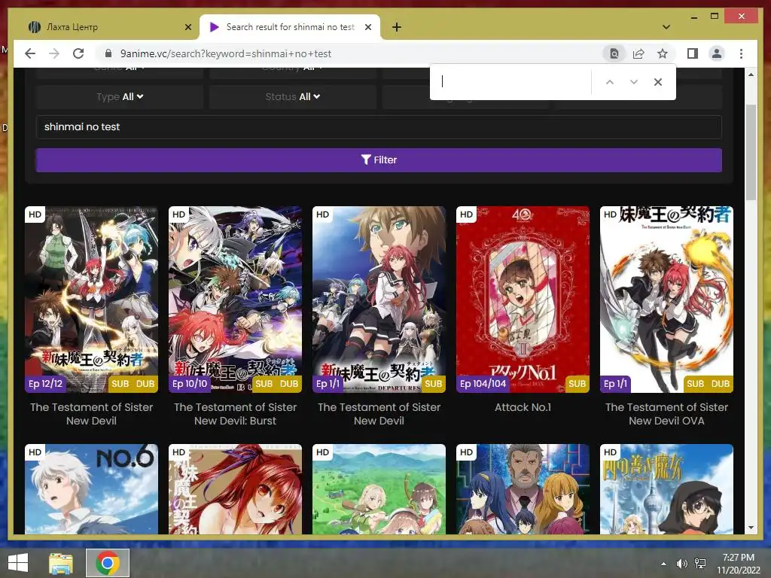Expand the Type All dropdown
This screenshot has height=578, width=771.
[120, 97]
